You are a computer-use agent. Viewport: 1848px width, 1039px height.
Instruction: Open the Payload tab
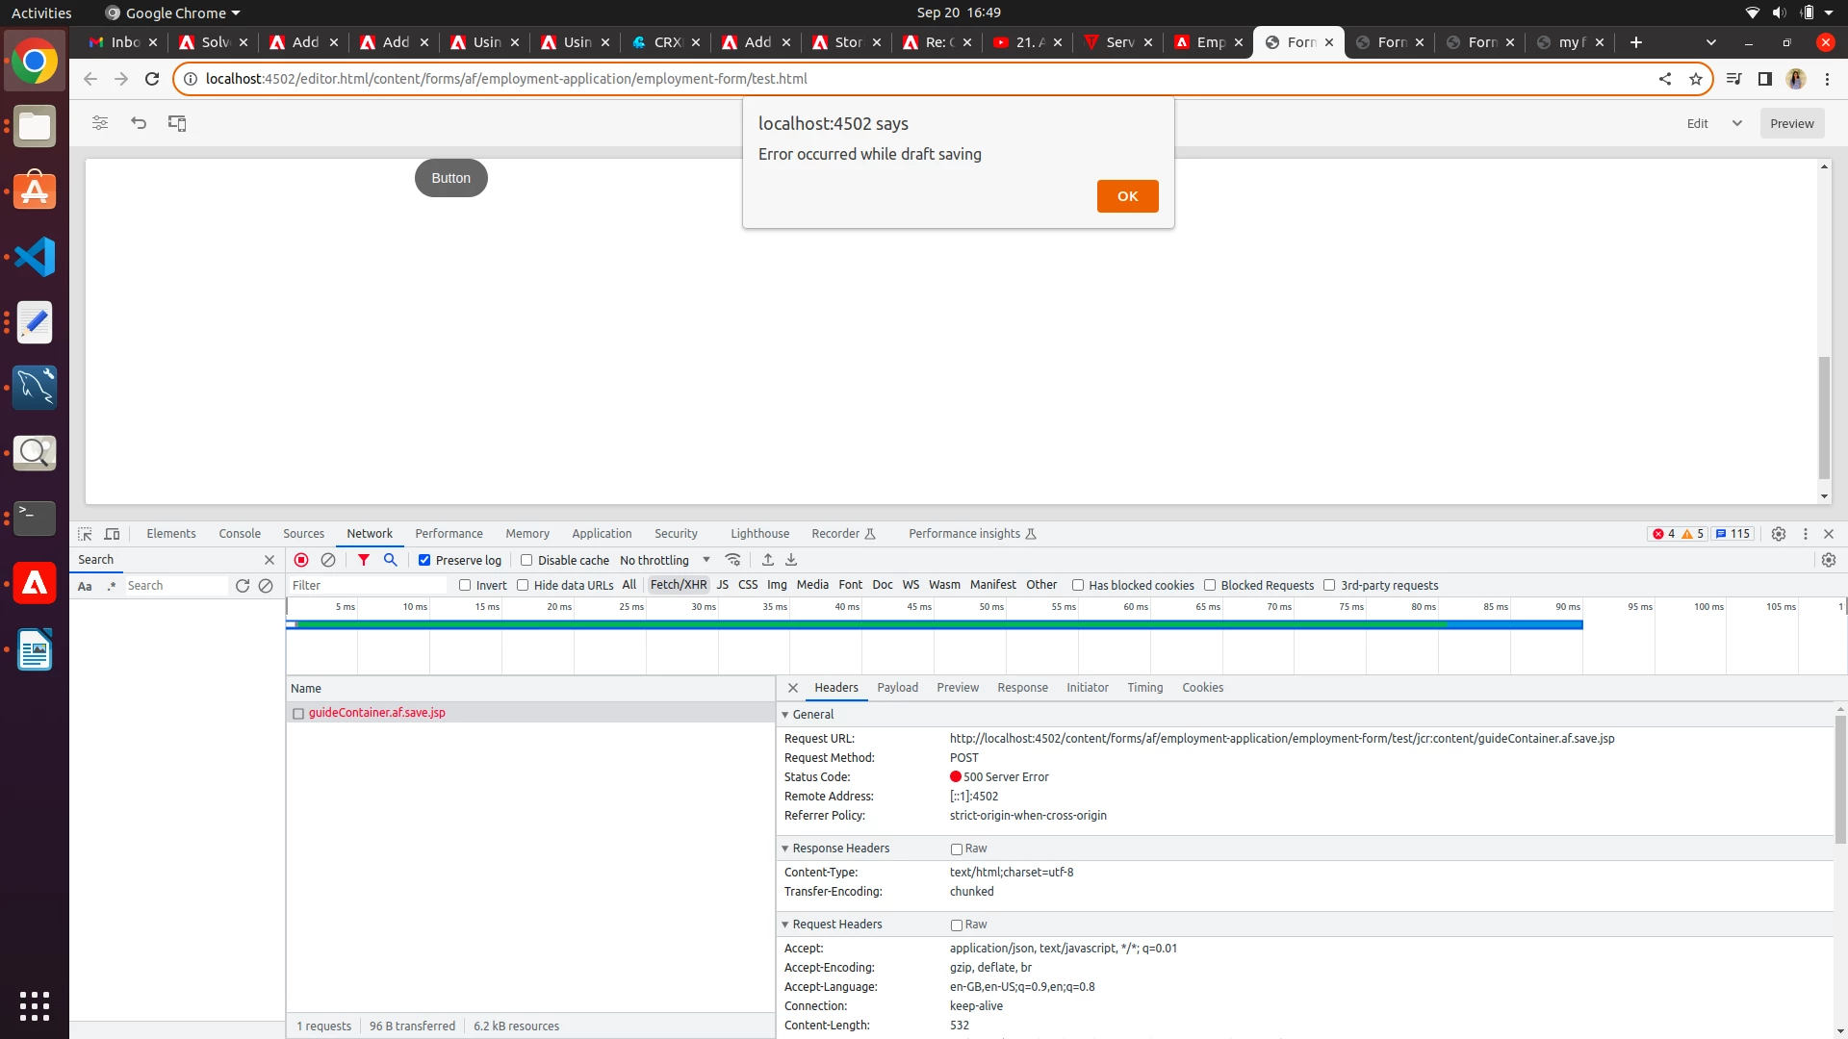[897, 688]
